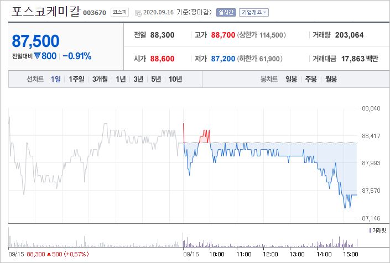
Task: Click the 상한가 114,500 text
Action: [x=262, y=35]
